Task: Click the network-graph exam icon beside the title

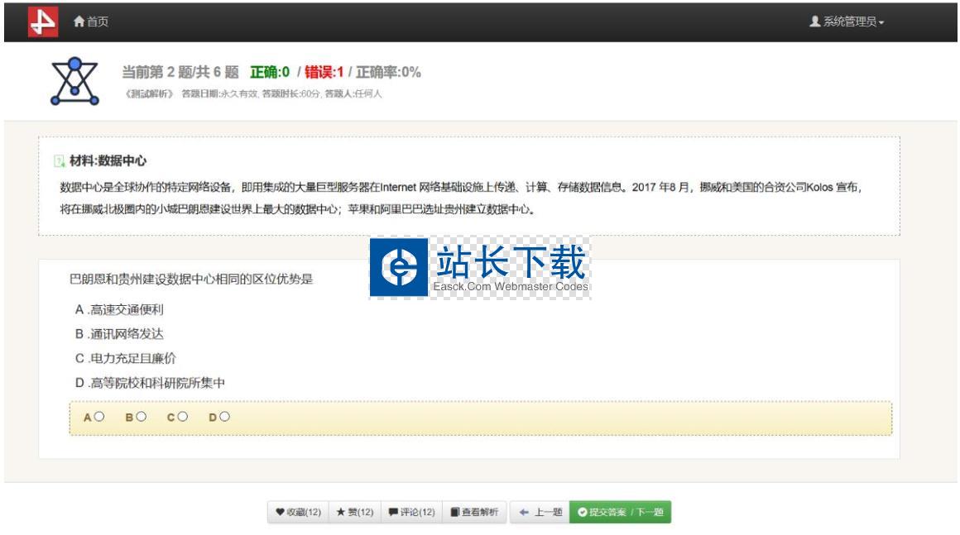Action: click(74, 81)
